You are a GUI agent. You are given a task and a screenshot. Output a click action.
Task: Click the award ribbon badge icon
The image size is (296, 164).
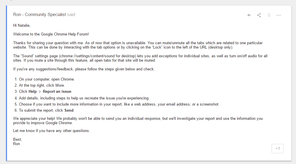coord(269,15)
